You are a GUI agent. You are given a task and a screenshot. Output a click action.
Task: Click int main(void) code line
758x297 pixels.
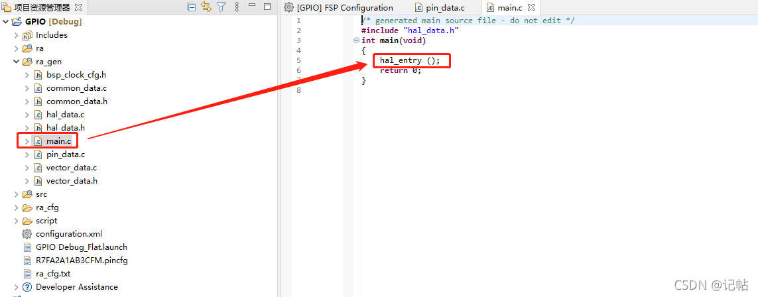click(394, 40)
